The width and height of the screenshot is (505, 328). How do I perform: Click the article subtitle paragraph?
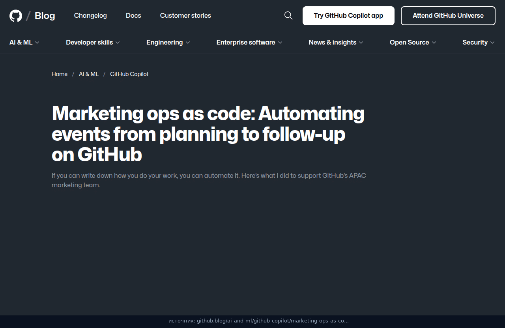point(209,180)
